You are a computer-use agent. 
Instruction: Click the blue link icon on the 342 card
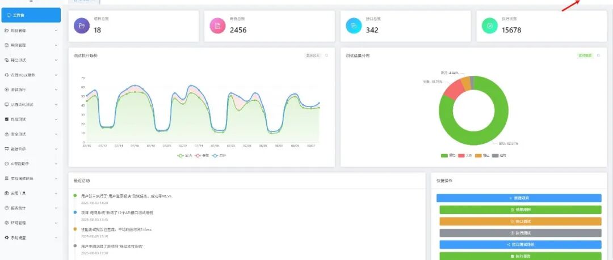pos(354,25)
